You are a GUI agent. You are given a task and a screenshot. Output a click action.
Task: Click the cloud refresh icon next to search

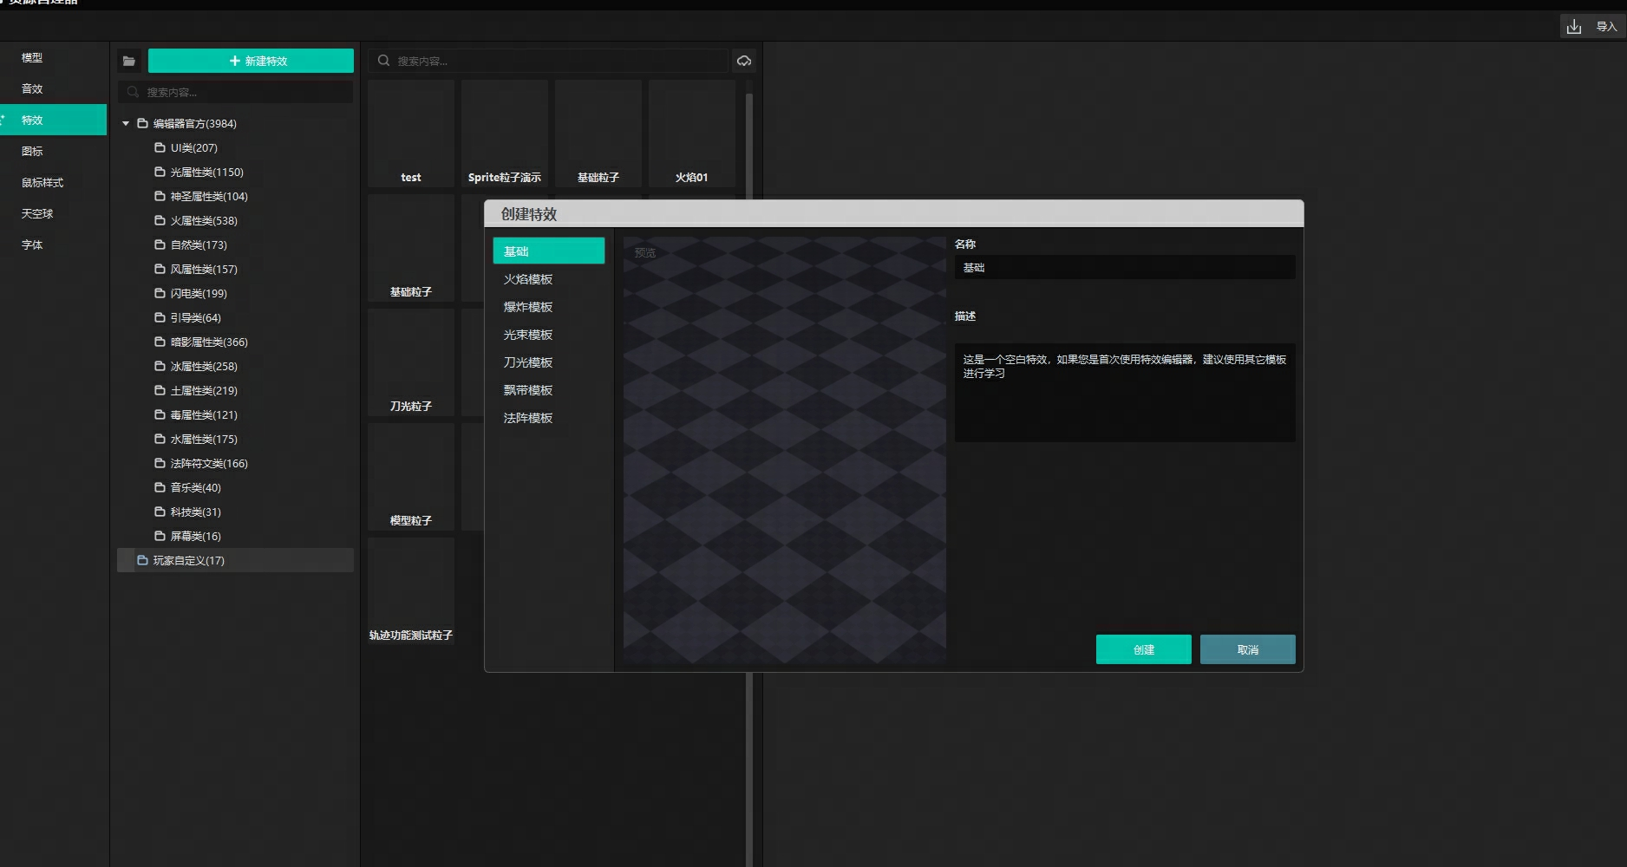pyautogui.click(x=744, y=61)
